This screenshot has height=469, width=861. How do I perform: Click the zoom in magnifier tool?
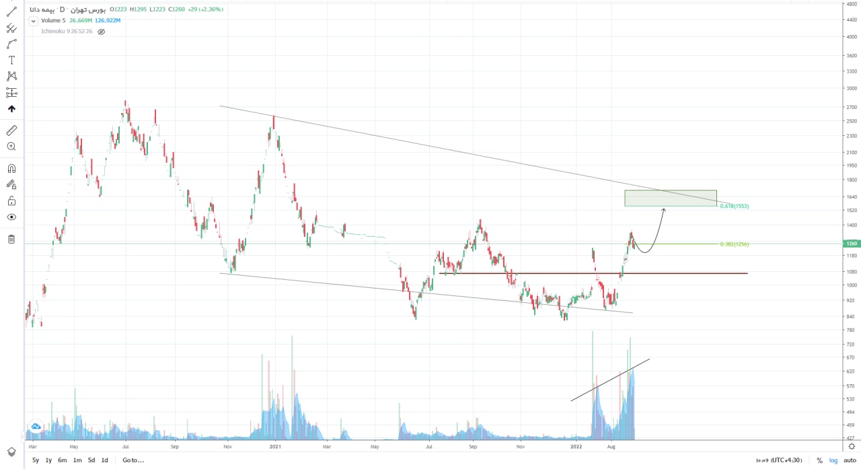[11, 146]
